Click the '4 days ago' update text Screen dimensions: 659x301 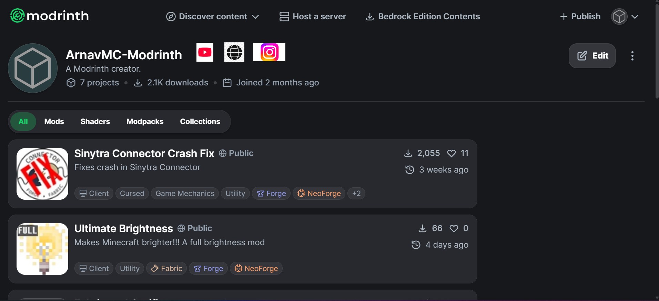coord(447,245)
